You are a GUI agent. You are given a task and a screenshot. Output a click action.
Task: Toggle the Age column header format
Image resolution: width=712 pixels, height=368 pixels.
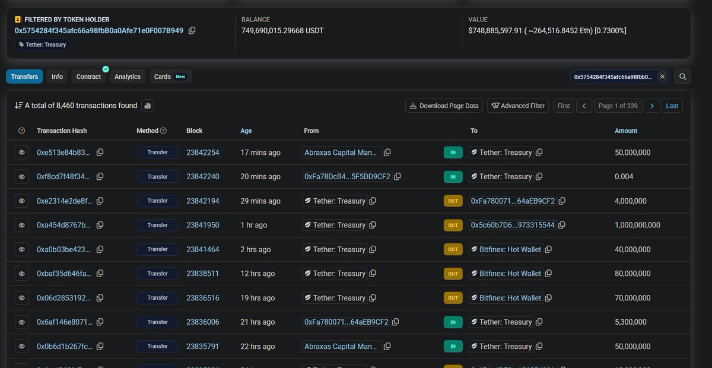click(x=246, y=131)
